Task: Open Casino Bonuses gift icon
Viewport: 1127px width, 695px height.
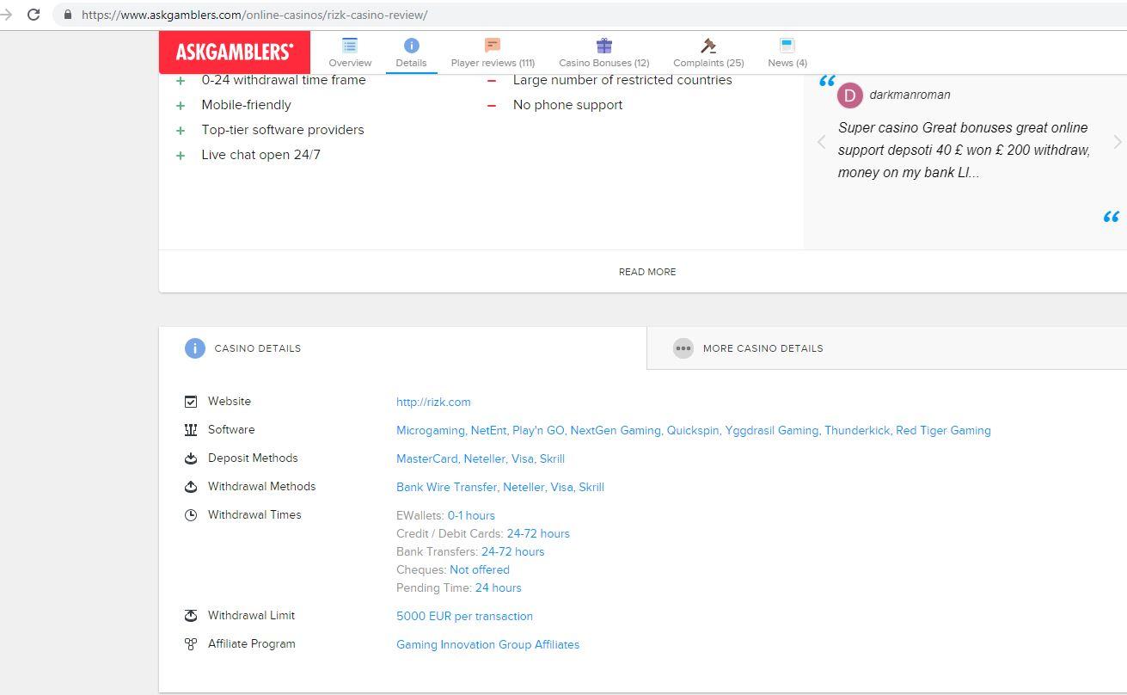Action: pyautogui.click(x=604, y=46)
